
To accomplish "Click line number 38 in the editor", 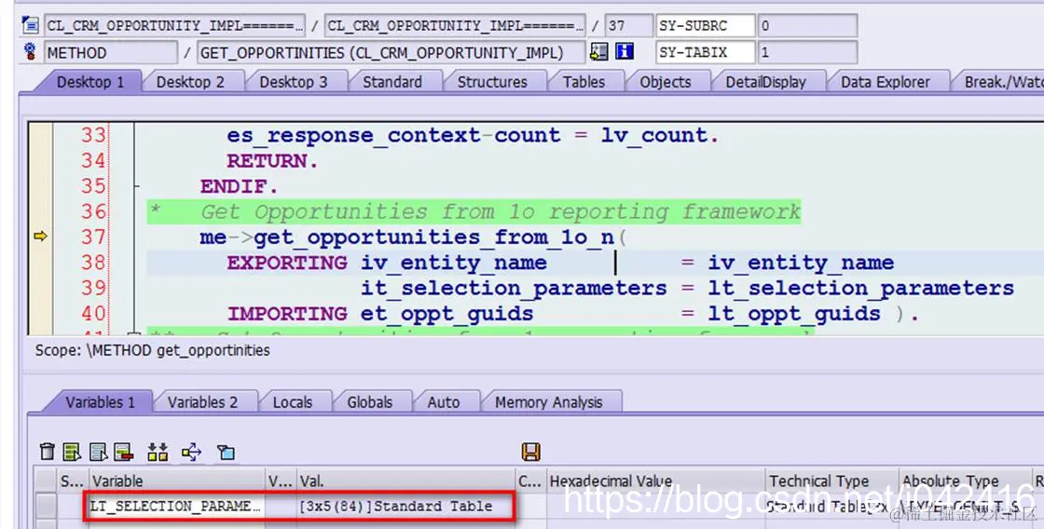I will tap(93, 262).
